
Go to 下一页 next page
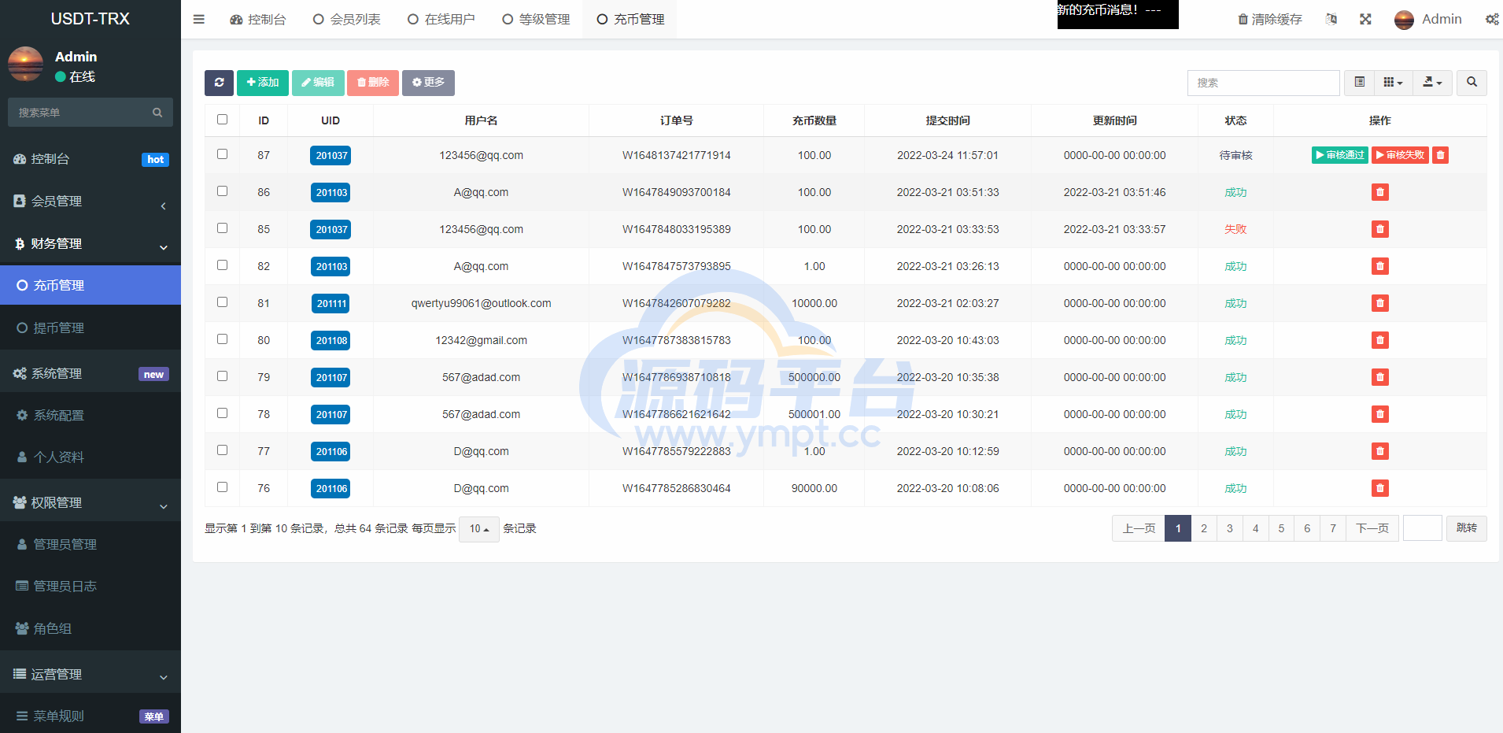coord(1372,528)
